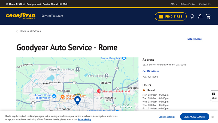The width and height of the screenshot is (218, 123).
Task: Close the cookie banner with X
Action: pos(213,117)
